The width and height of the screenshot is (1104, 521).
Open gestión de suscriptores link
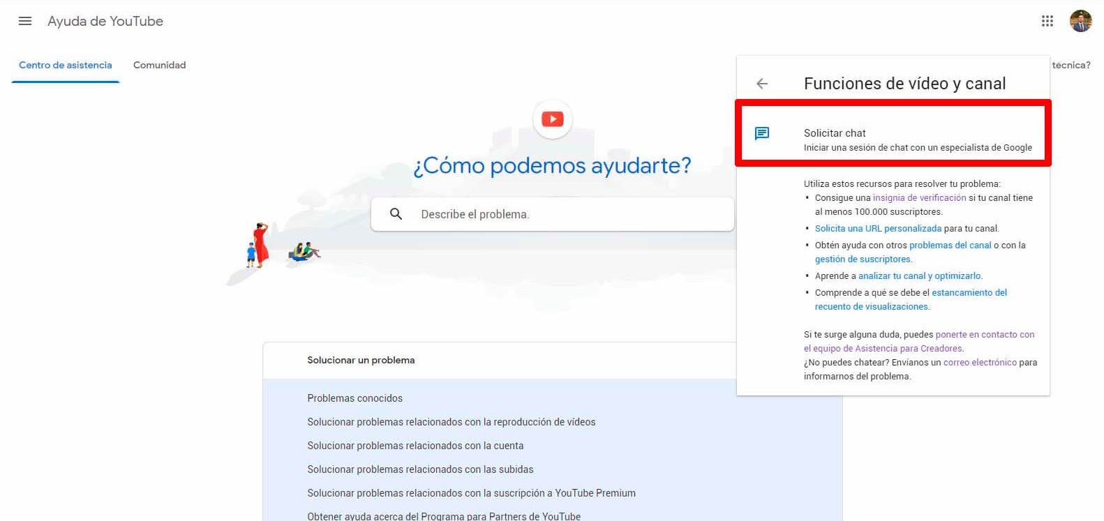(x=863, y=259)
